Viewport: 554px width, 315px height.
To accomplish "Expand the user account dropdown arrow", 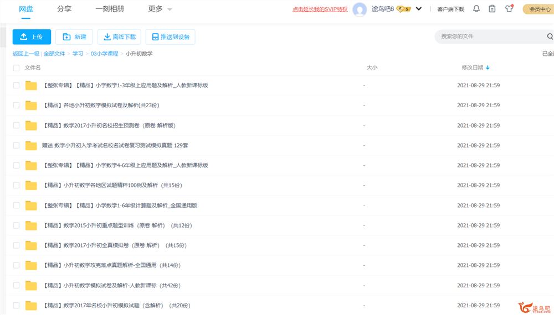I will click(419, 9).
